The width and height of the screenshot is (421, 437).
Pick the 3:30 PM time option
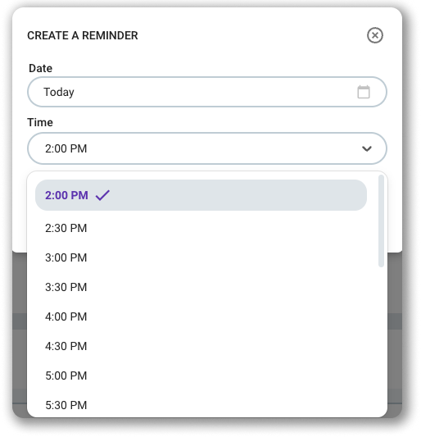tap(201, 287)
